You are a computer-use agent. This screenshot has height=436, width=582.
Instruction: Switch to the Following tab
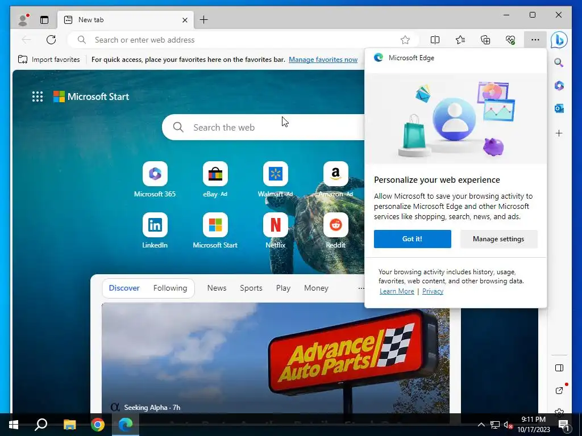tap(170, 288)
